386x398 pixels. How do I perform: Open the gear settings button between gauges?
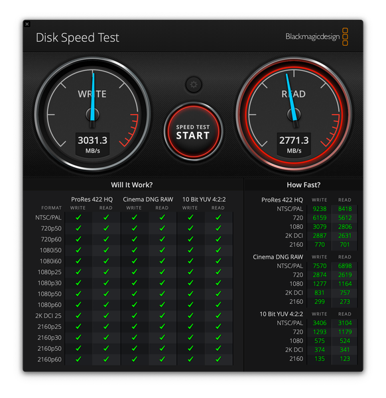click(x=194, y=84)
